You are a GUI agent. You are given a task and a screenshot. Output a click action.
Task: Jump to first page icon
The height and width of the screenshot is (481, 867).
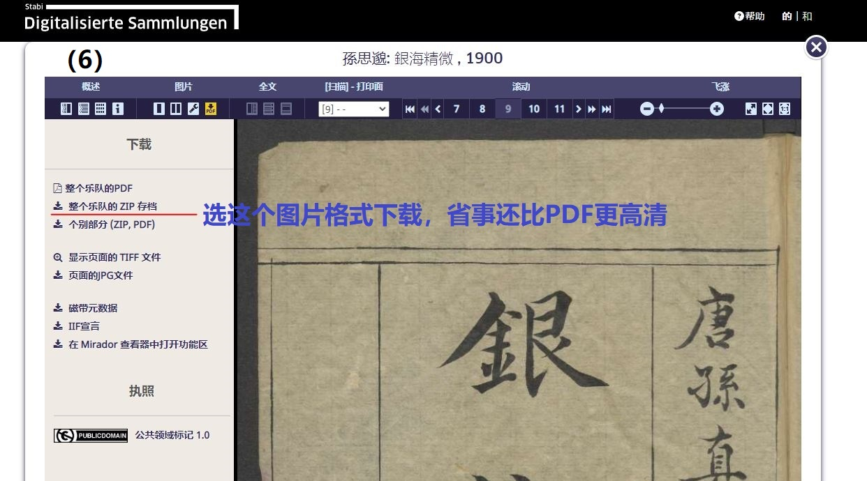[410, 109]
